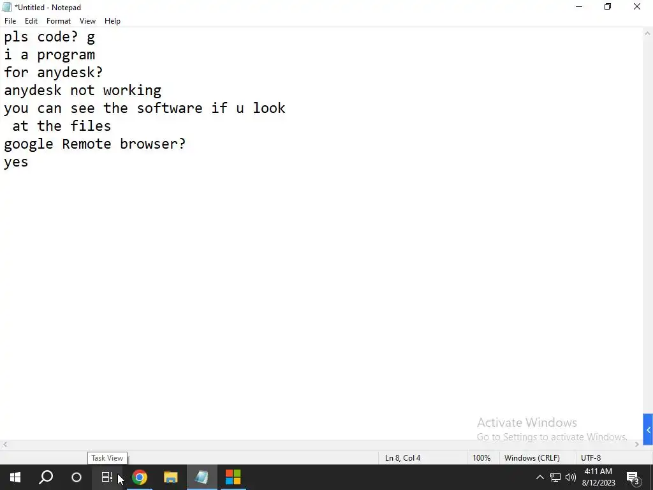Viewport: 653px width, 490px height.
Task: Click vertical scrollbar up arrow
Action: (648, 33)
